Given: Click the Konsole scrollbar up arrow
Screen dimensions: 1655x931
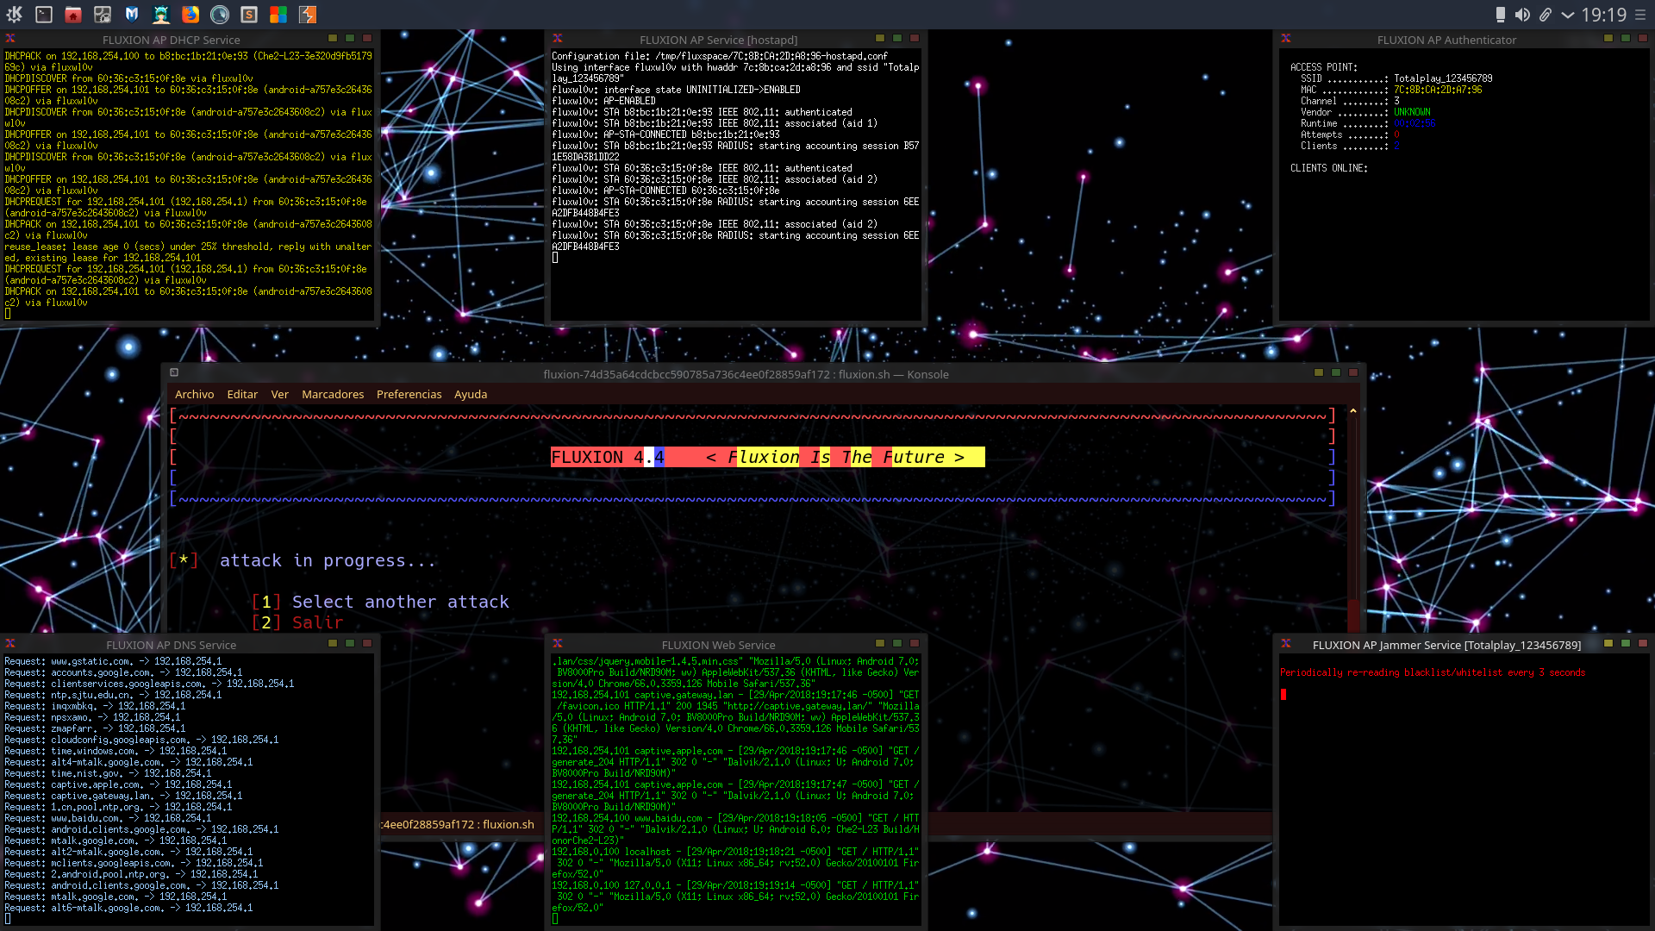Looking at the screenshot, I should pos(1353,411).
